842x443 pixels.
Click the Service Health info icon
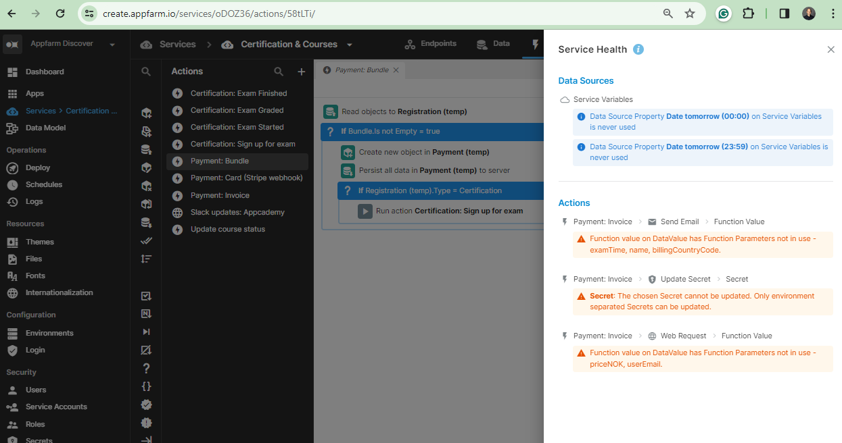click(638, 49)
